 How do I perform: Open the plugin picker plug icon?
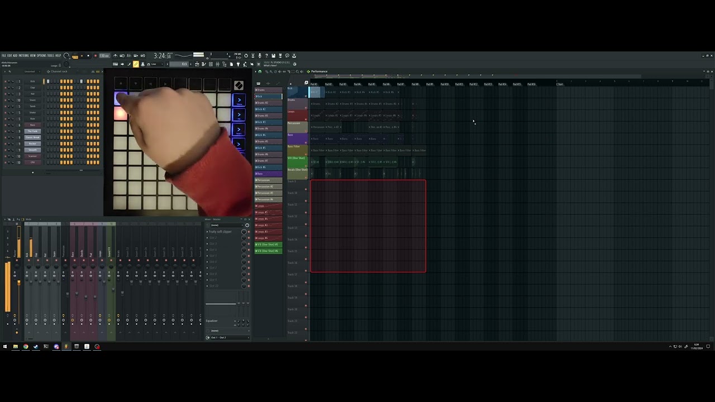coord(238,64)
